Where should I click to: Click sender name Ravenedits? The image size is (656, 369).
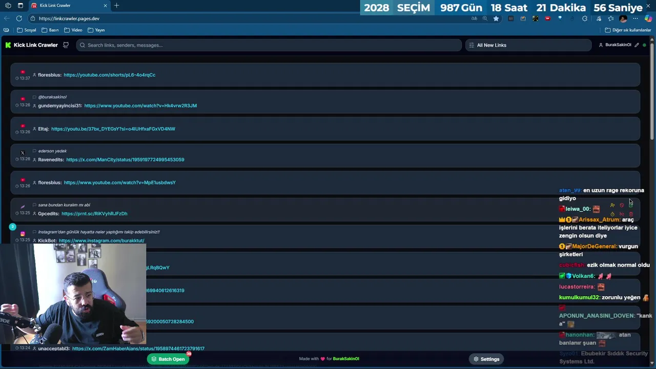pos(51,159)
